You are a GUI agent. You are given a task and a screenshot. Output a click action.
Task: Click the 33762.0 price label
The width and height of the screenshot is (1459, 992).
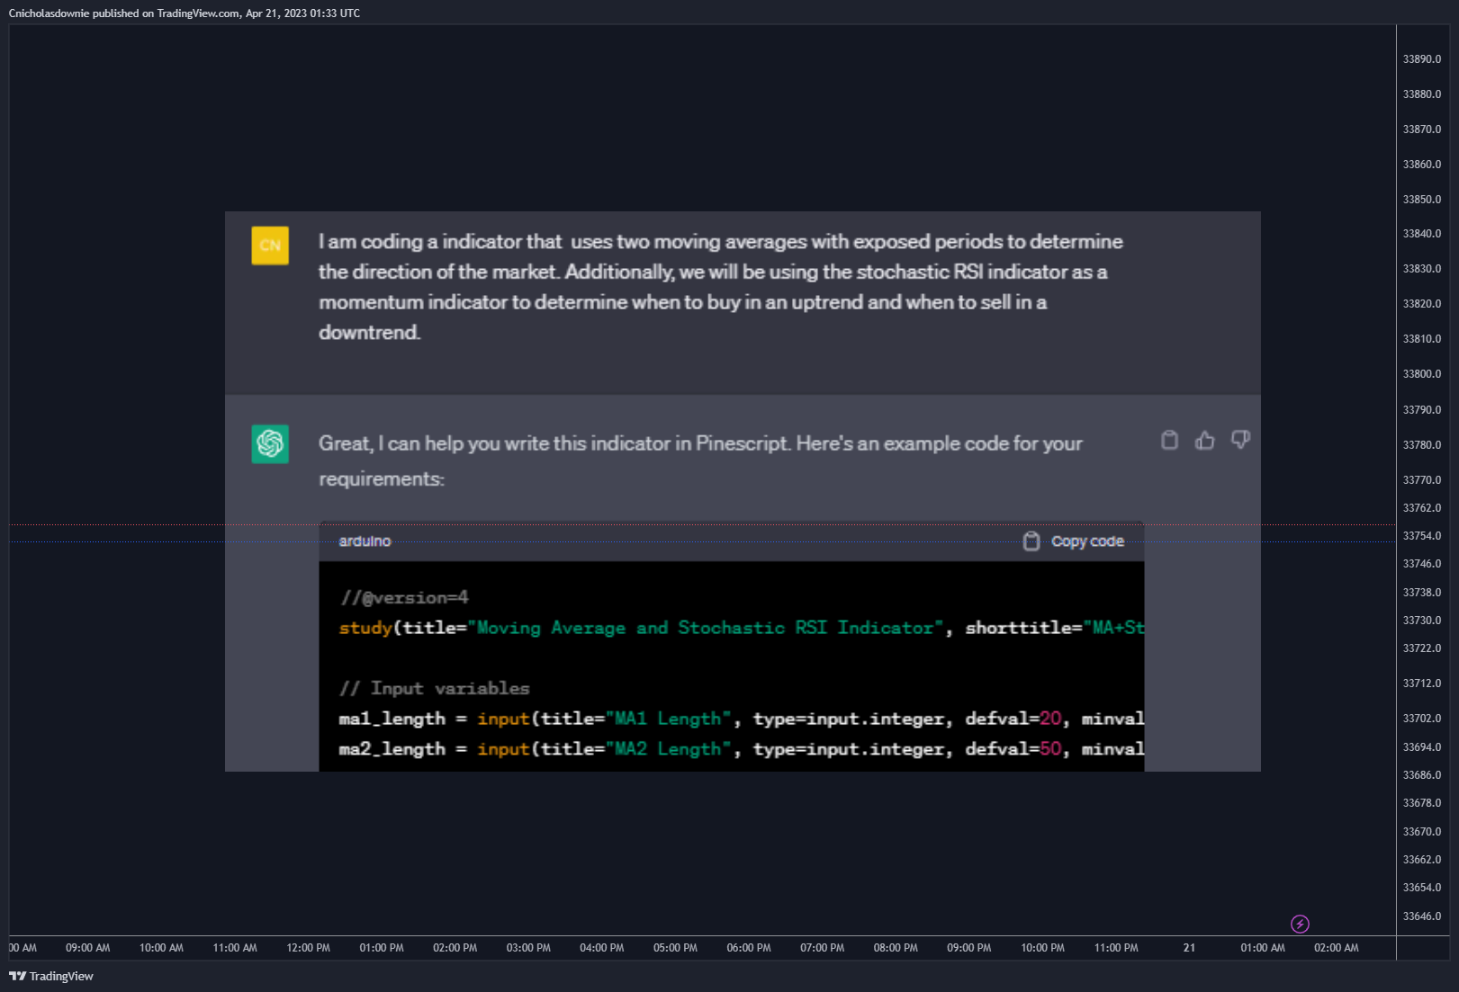pos(1422,508)
